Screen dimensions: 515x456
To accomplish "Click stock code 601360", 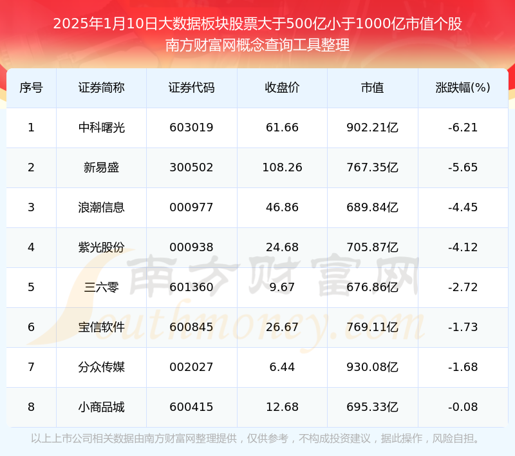I will pos(191,287).
